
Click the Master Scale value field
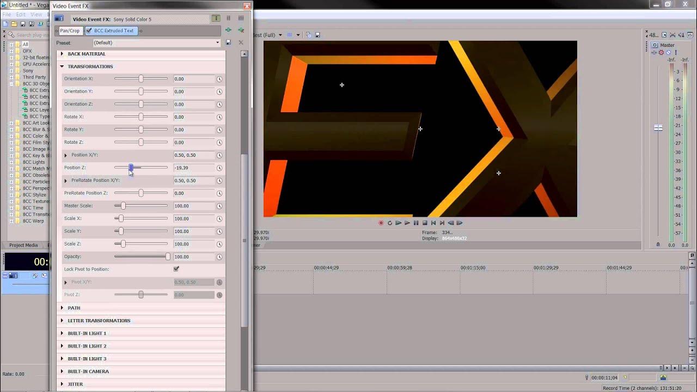194,206
